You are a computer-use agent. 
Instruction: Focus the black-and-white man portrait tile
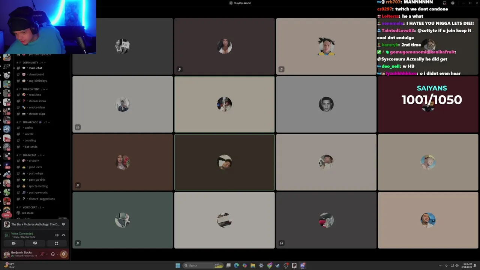[x=326, y=104]
